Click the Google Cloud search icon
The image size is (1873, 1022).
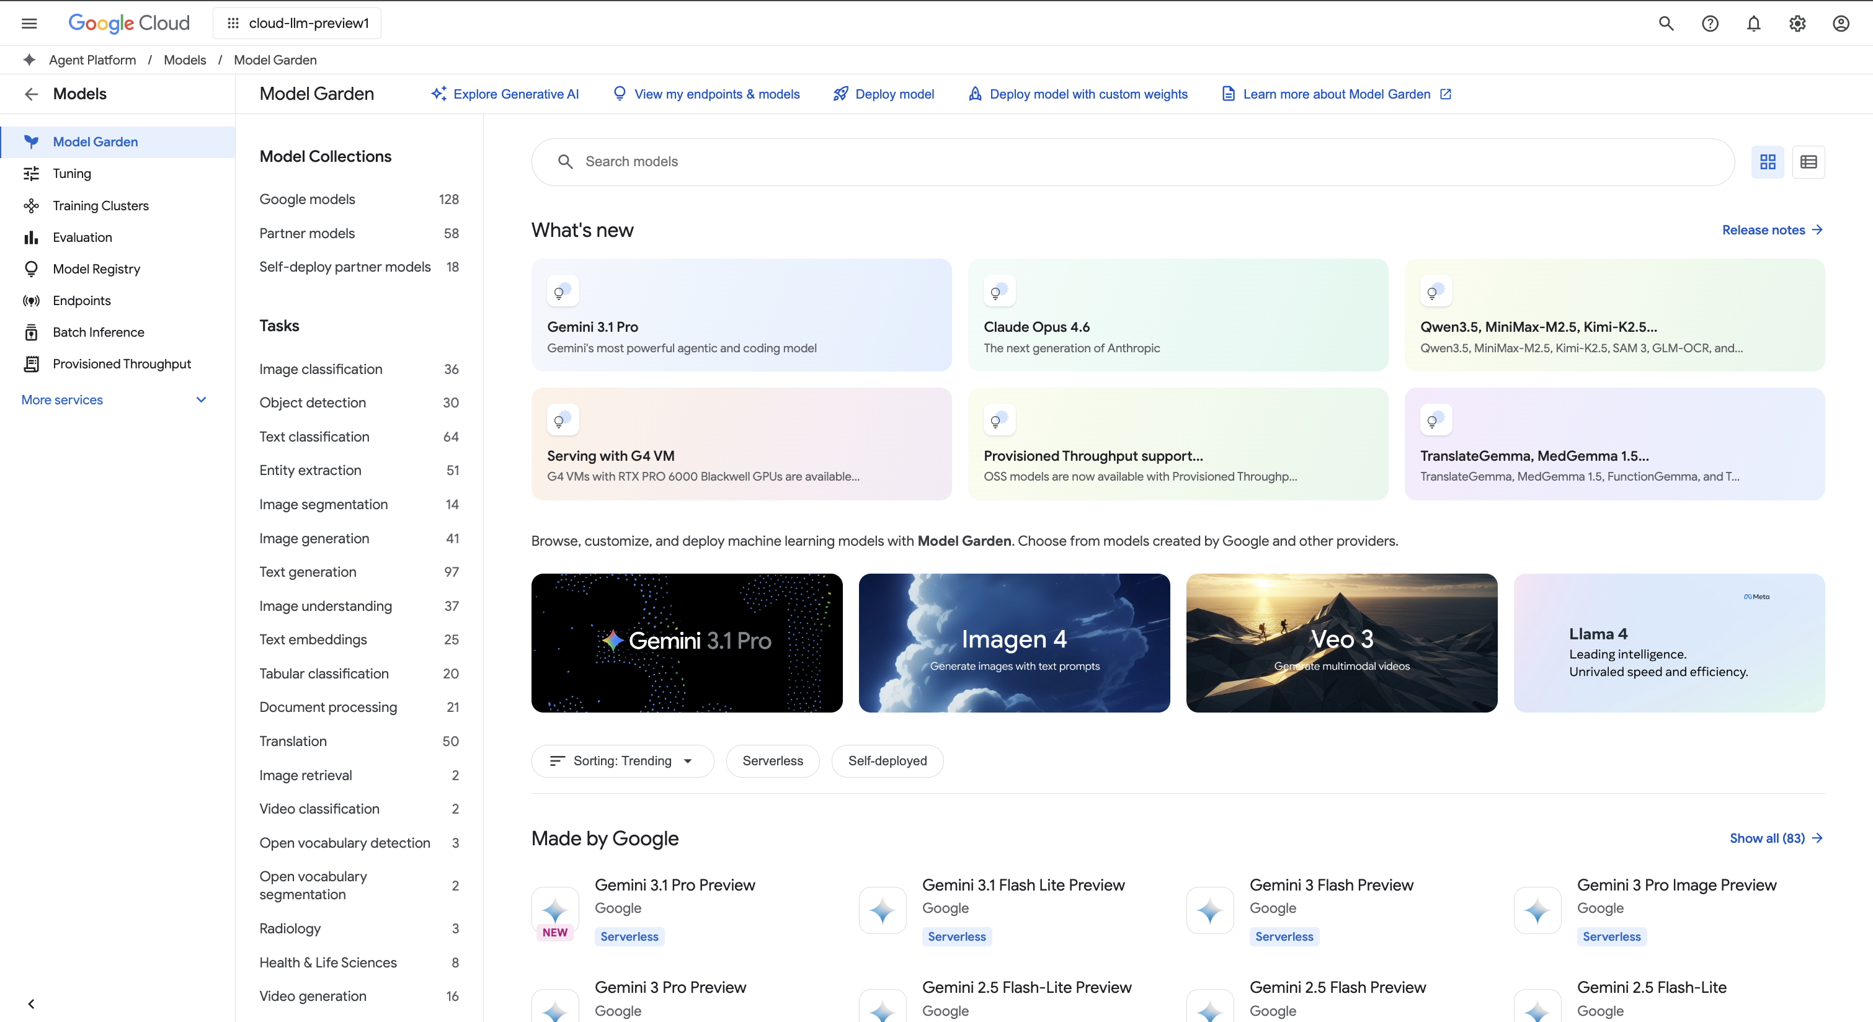coord(1666,22)
